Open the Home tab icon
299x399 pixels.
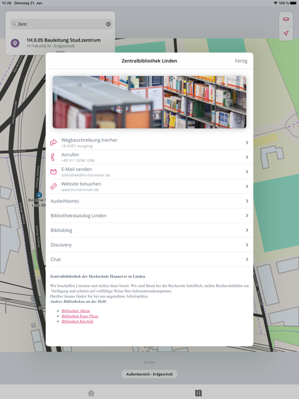pos(91,393)
